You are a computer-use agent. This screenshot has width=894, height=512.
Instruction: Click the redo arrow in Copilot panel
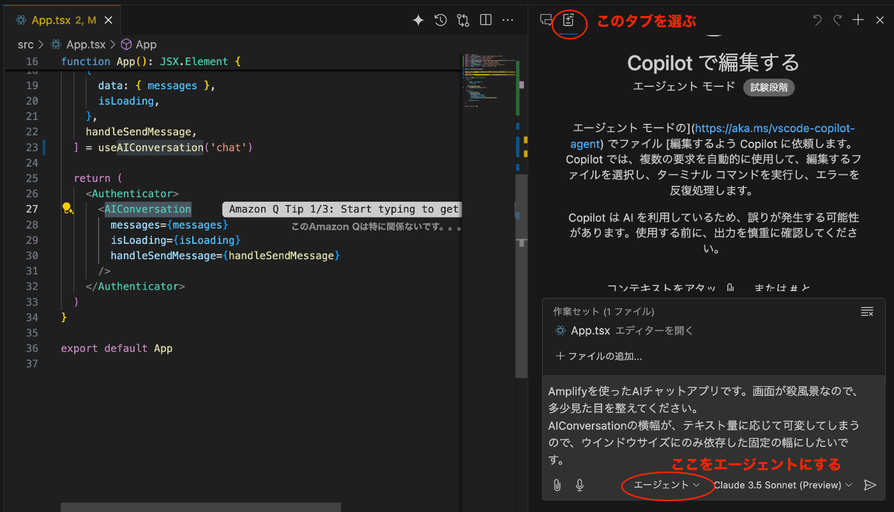[838, 20]
